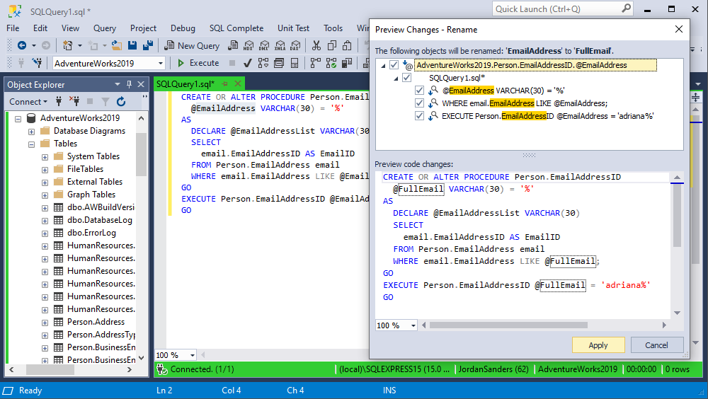708x399 pixels.
Task: Click the Save disk icon
Action: (x=132, y=45)
